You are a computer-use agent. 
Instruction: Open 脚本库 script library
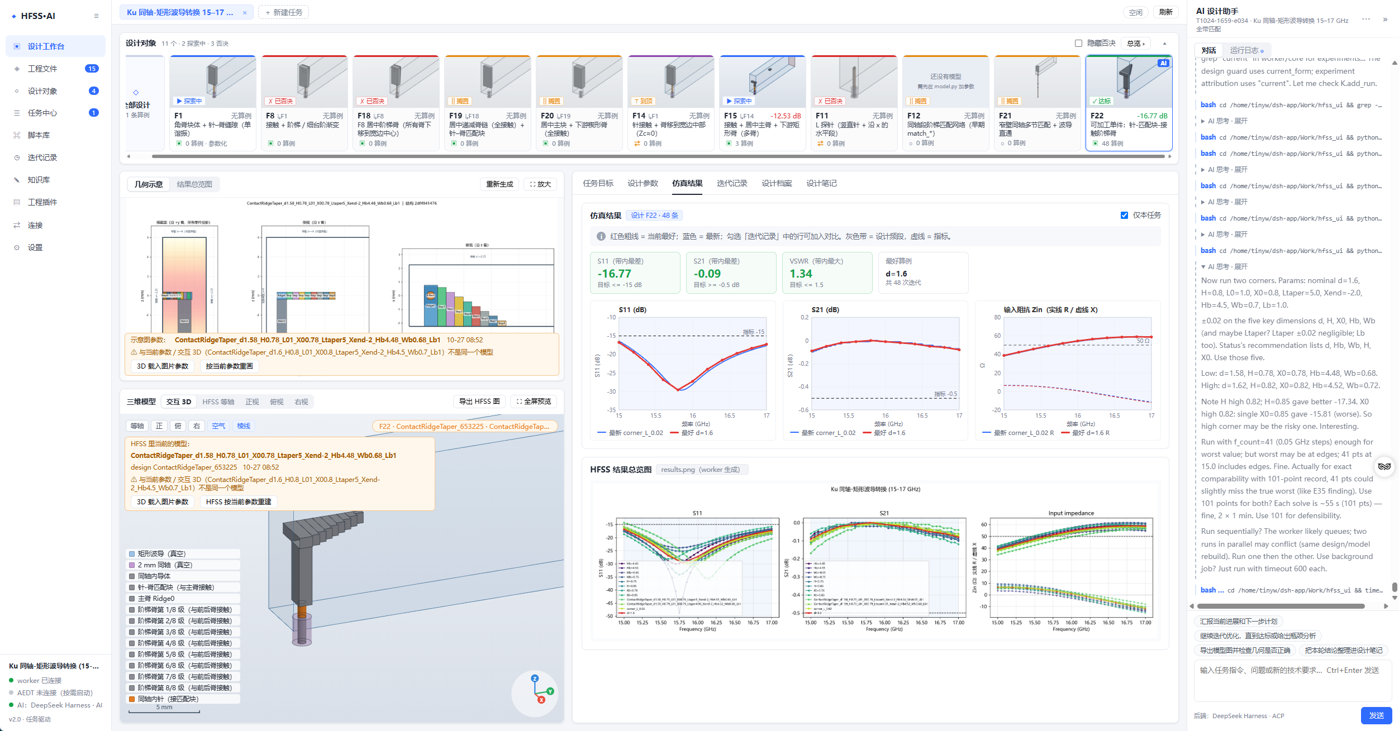pyautogui.click(x=55, y=135)
